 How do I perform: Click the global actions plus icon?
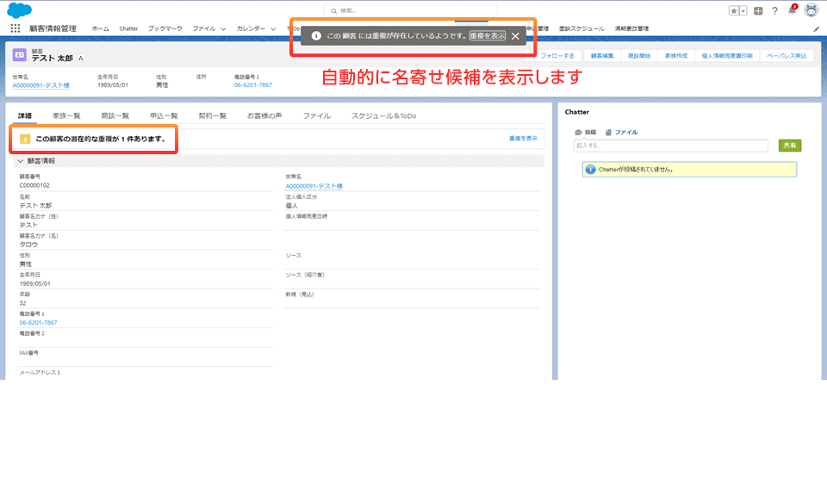tap(758, 10)
